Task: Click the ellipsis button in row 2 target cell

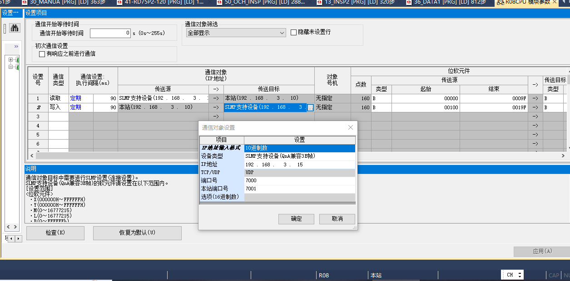Action: click(x=310, y=107)
